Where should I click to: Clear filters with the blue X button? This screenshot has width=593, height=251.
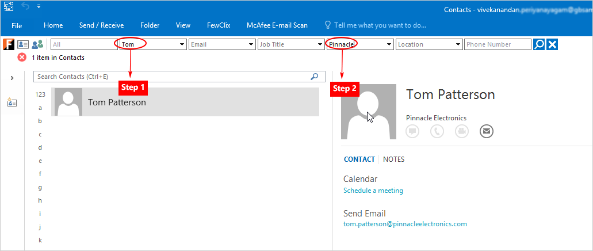552,44
